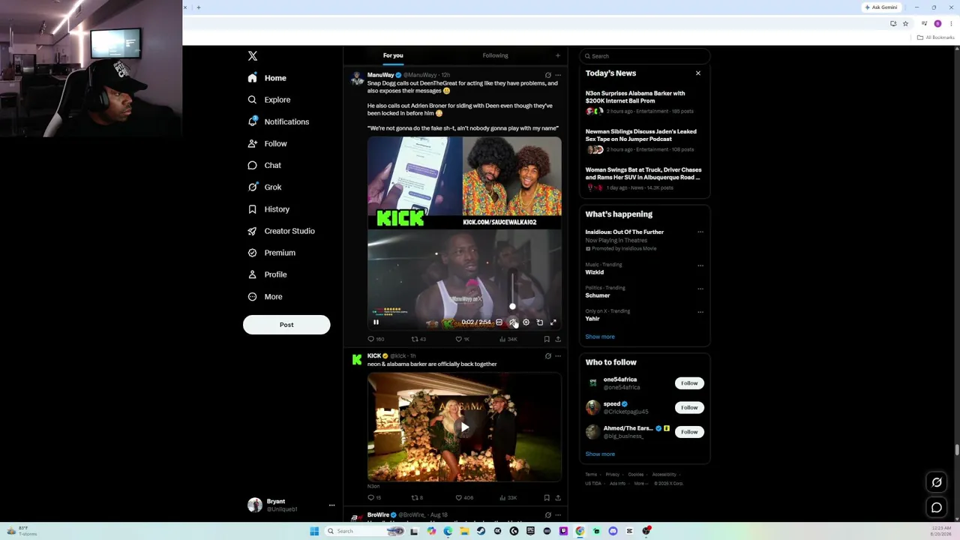Bookmark the KICK post
Screen dimensions: 960x540
546,498
